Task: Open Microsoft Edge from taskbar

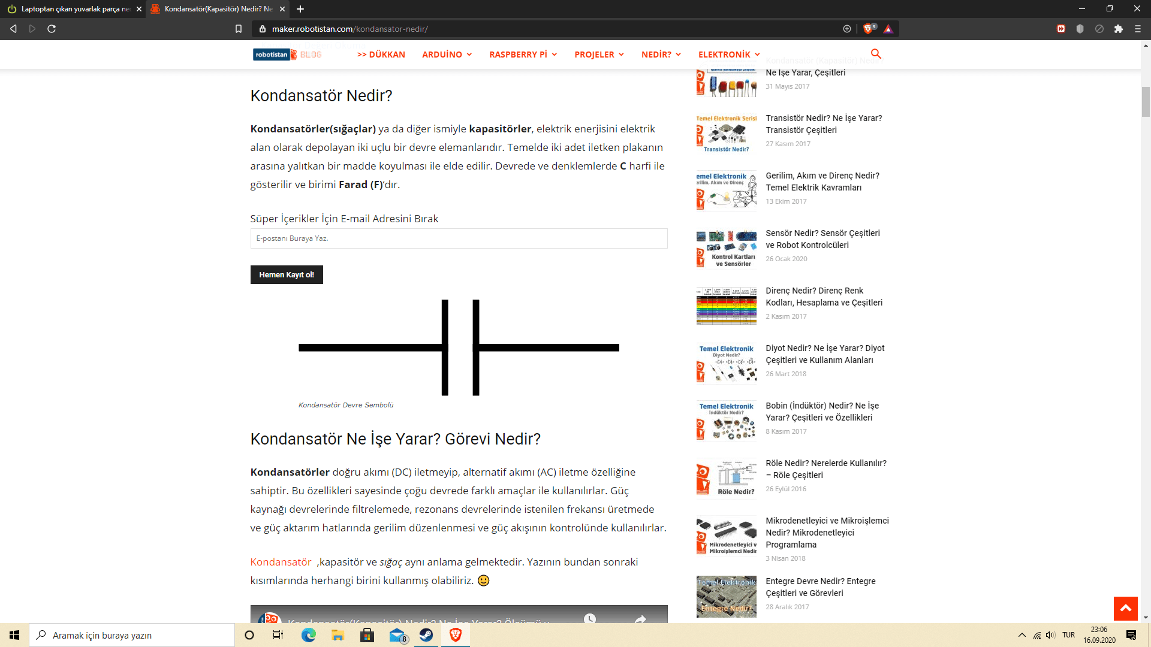Action: click(x=308, y=635)
